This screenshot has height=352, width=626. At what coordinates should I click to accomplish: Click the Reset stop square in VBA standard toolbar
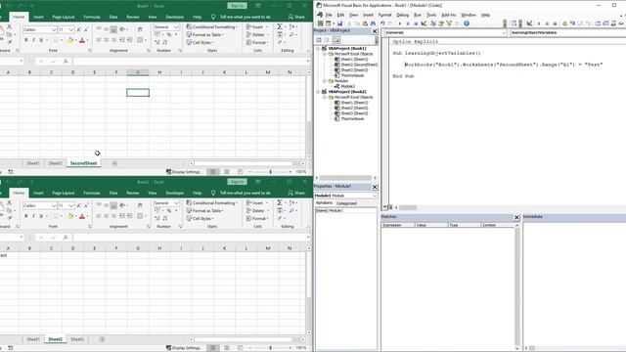coord(416,23)
